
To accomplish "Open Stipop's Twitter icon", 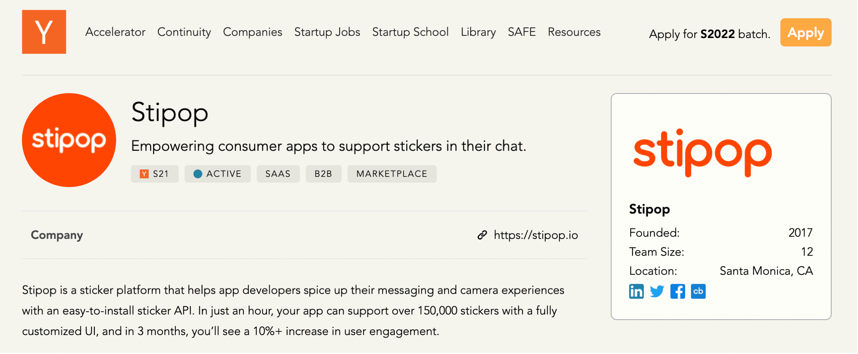I will (657, 291).
